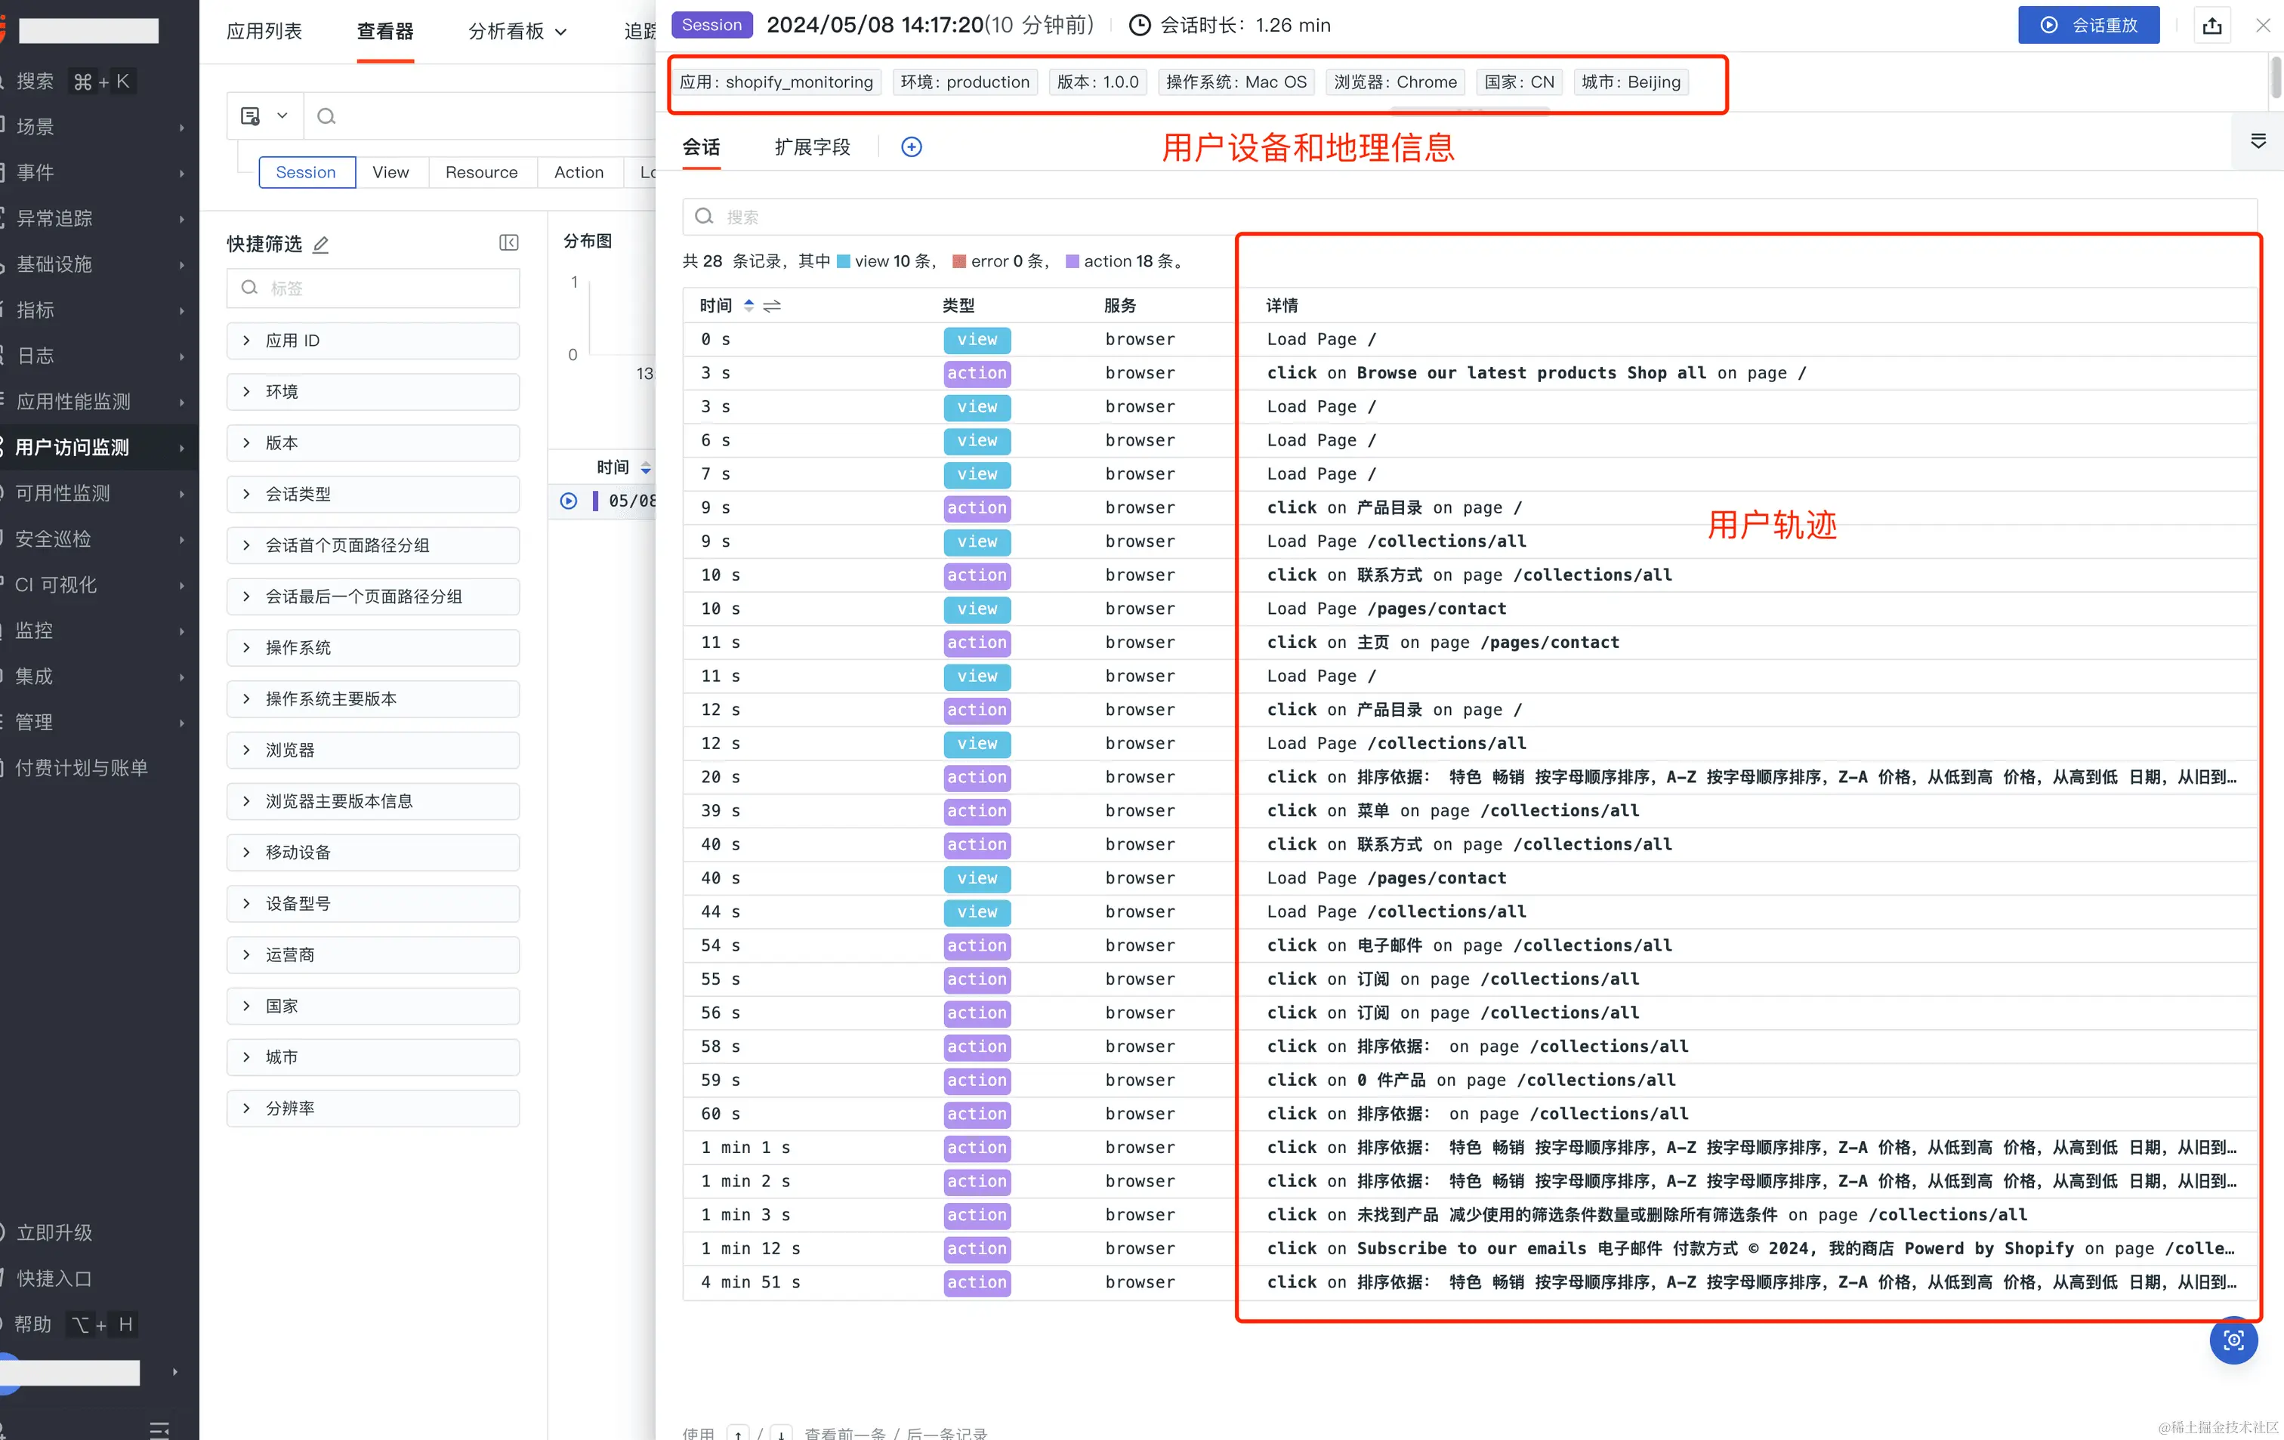Click the swap time format icon in 时间 column
The width and height of the screenshot is (2284, 1440).
coord(772,305)
